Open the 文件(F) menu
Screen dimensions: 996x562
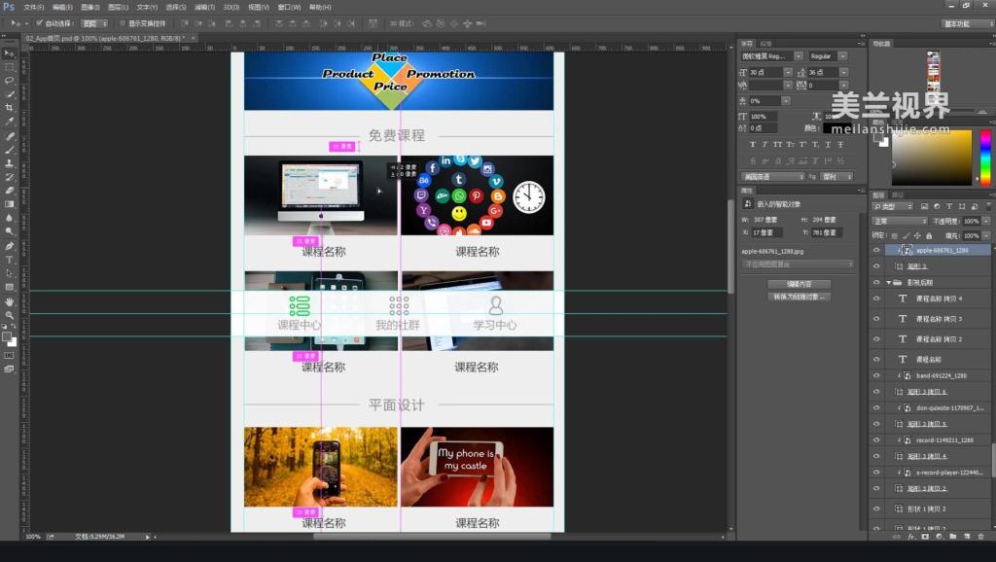pyautogui.click(x=34, y=7)
